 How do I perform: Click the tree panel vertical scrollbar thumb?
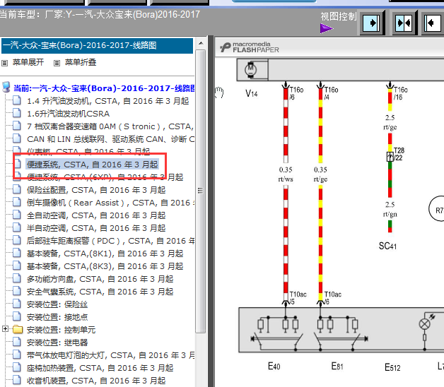[x=201, y=191]
